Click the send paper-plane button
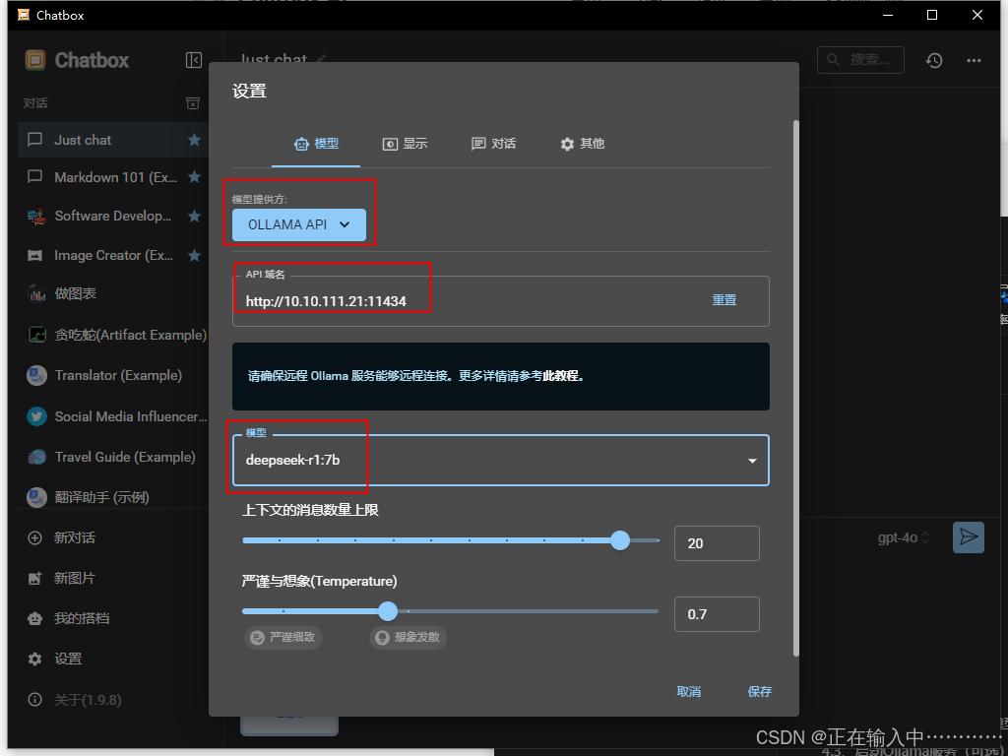 969,536
